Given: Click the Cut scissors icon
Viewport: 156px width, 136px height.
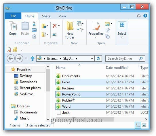Looking at the screenshot, I should tap(34, 24).
